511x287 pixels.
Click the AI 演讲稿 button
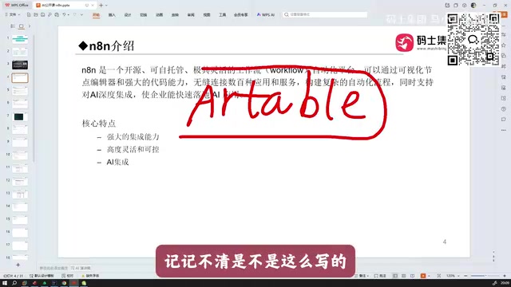click(81, 268)
